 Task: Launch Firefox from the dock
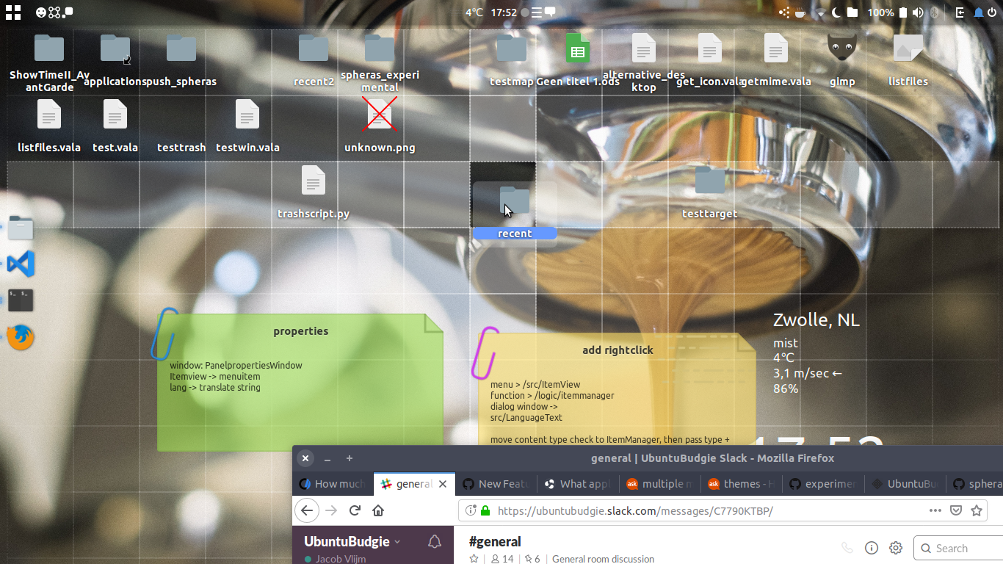pyautogui.click(x=20, y=338)
